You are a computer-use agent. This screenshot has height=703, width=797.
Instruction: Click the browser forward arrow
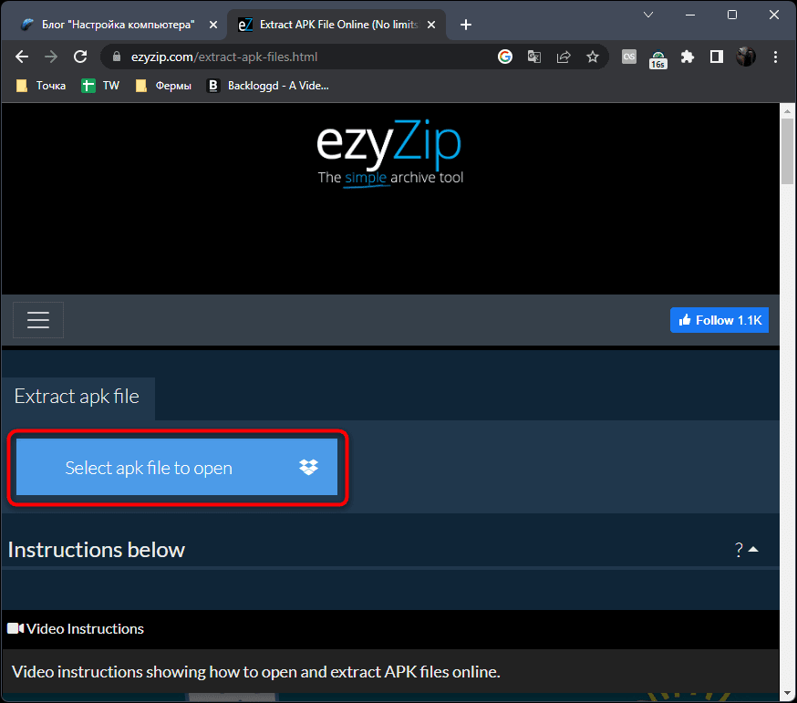point(51,57)
